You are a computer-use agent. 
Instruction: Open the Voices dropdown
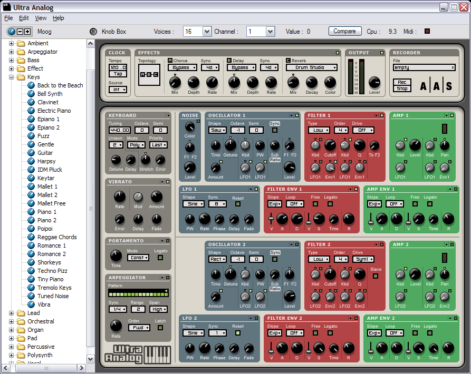pyautogui.click(x=207, y=32)
